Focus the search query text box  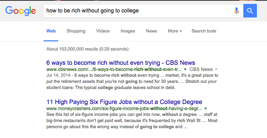click(x=136, y=11)
